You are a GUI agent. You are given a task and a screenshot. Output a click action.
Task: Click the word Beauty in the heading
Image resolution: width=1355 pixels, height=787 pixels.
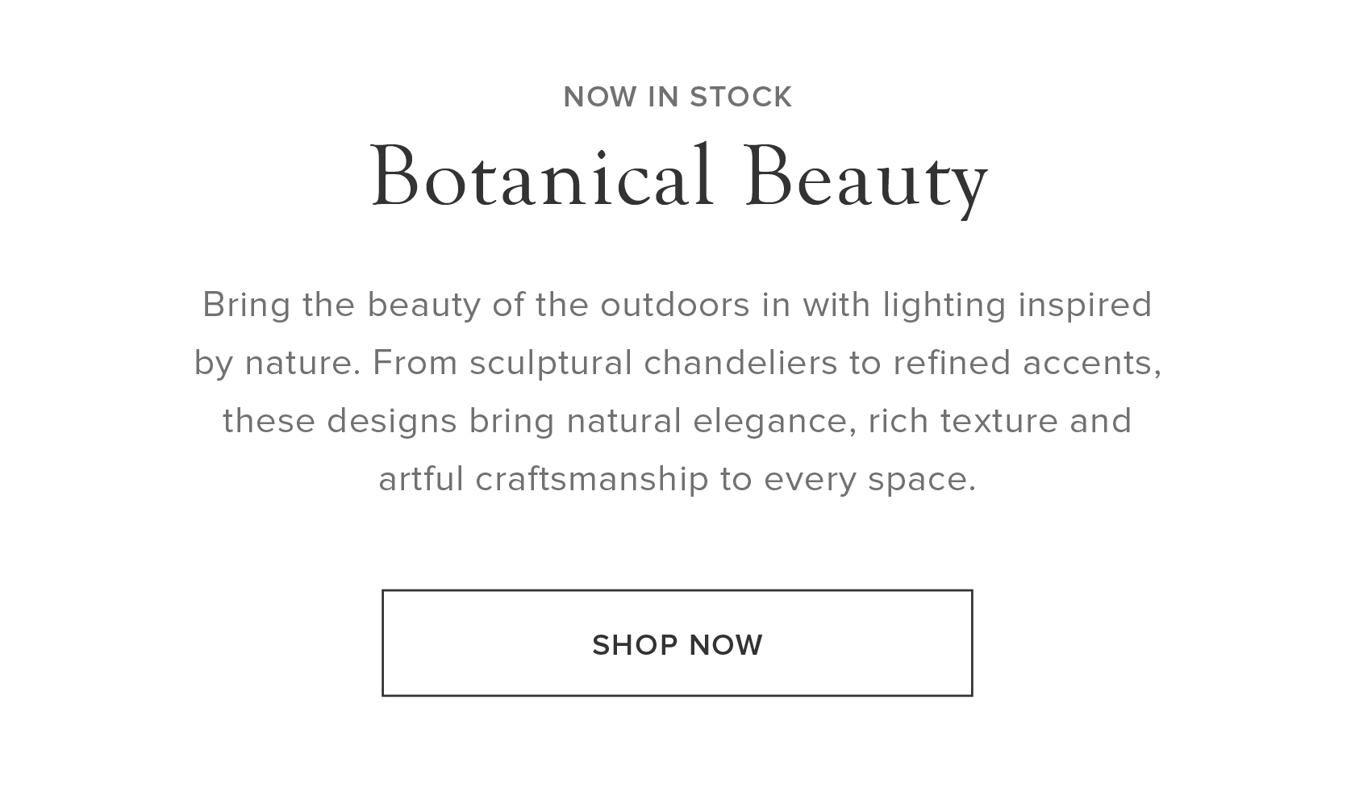tap(867, 178)
